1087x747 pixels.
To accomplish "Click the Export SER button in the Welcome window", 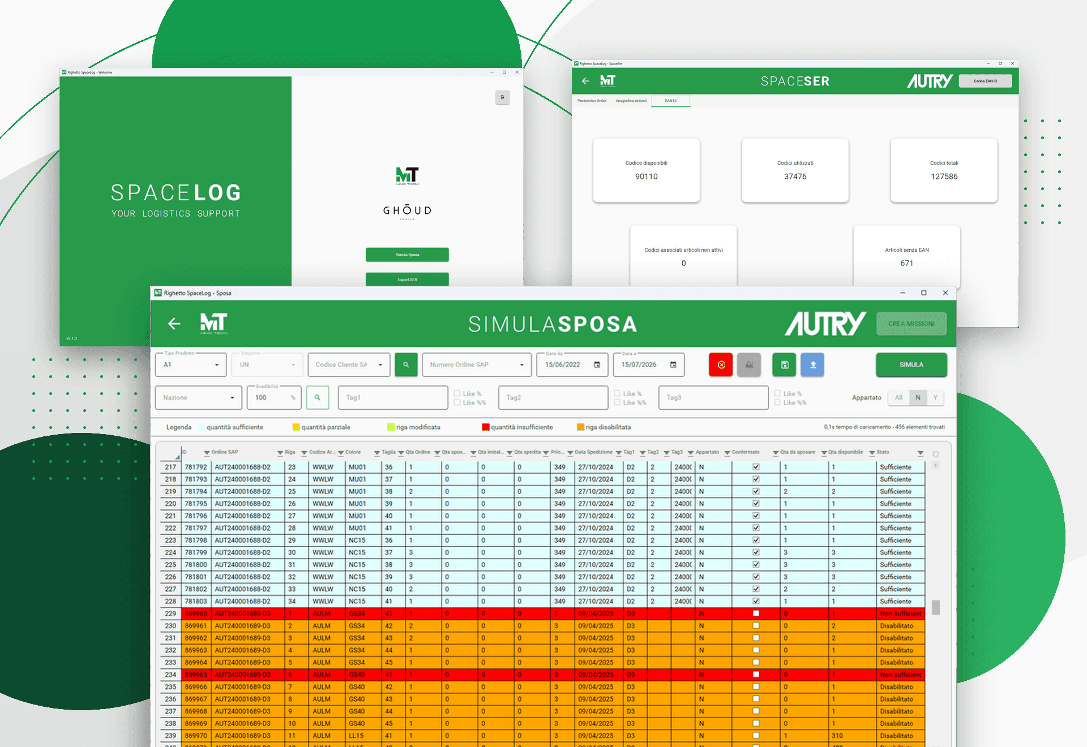I will (407, 280).
